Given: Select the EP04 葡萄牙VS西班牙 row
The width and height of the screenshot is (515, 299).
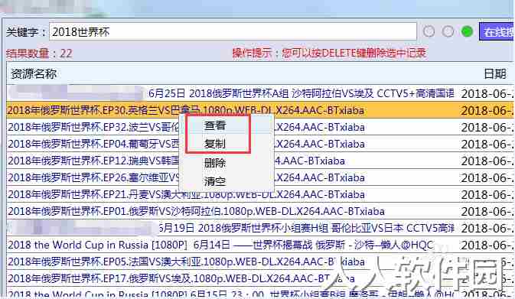Looking at the screenshot, I should click(260, 144).
